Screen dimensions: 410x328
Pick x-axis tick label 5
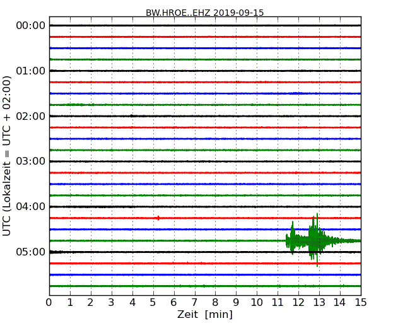coord(153,303)
